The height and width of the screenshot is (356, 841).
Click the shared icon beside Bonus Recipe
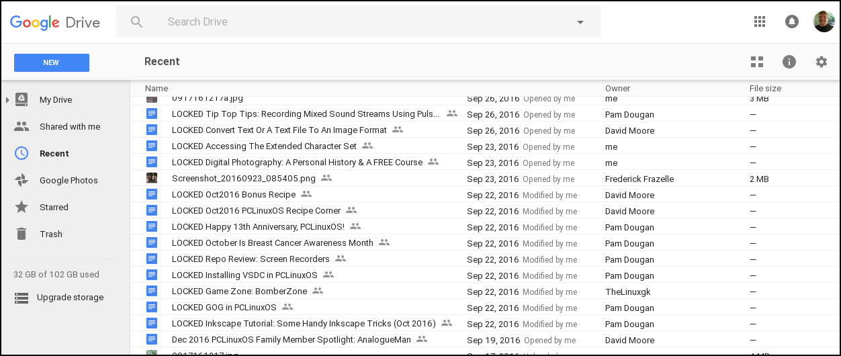(x=306, y=194)
